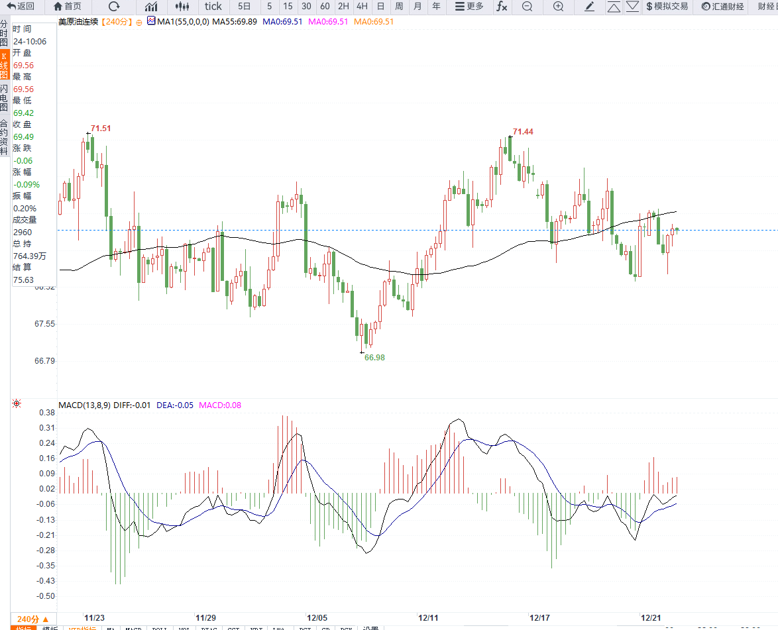
Task: Open MA1 indicator settings icon
Action: tap(151, 21)
